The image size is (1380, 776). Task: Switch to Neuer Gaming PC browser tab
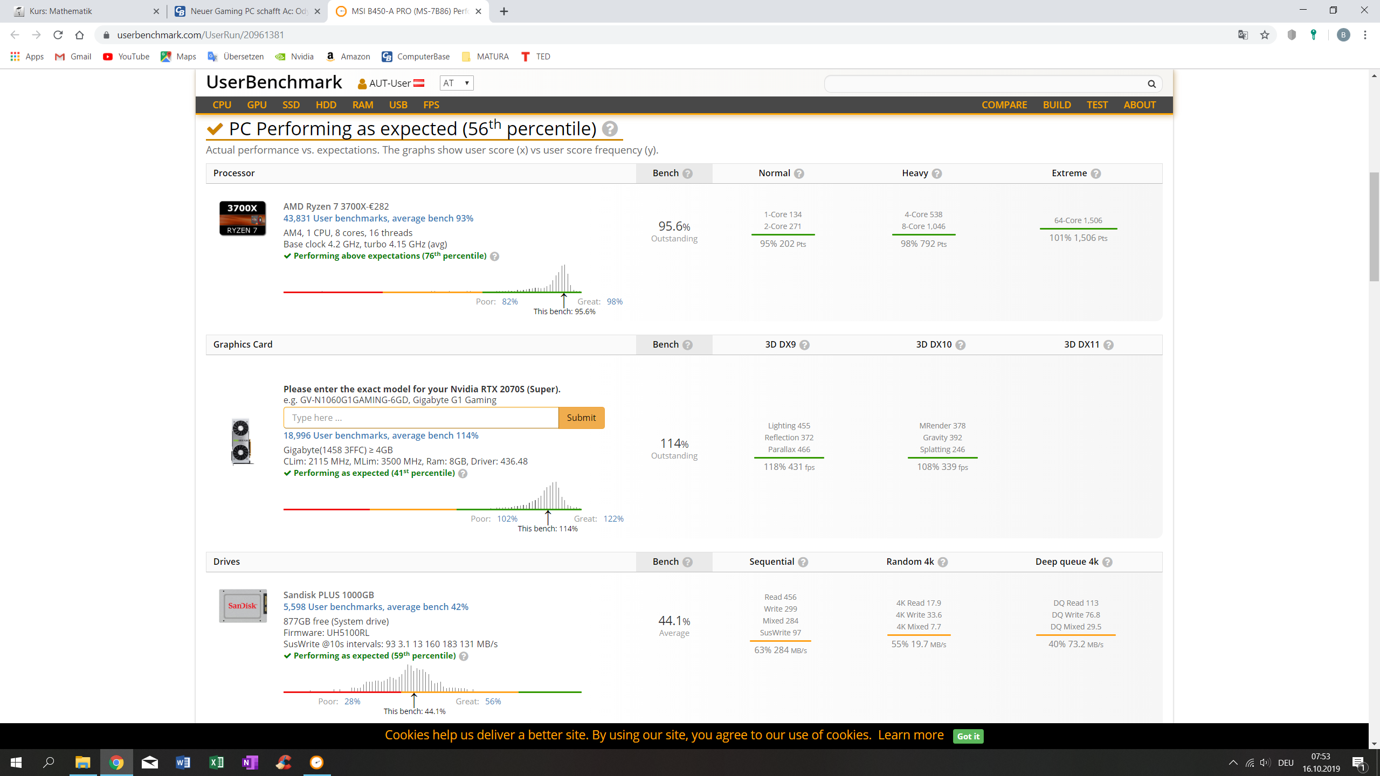point(248,11)
